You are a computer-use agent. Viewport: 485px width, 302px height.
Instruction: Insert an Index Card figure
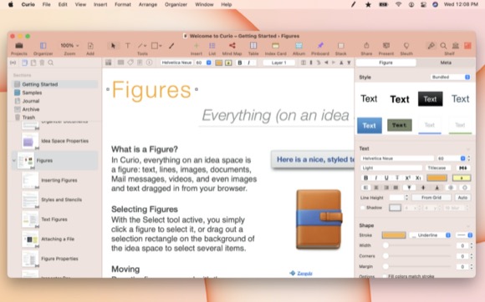(x=275, y=46)
